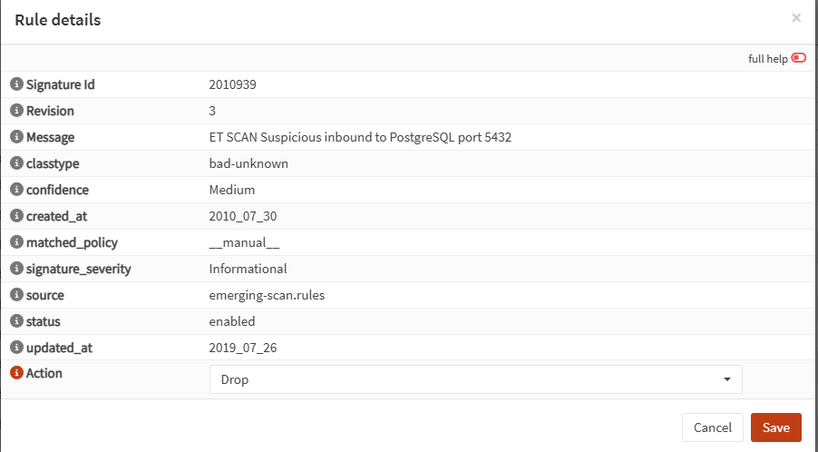Click the full help label text
Image resolution: width=818 pixels, height=452 pixels.
click(x=768, y=59)
